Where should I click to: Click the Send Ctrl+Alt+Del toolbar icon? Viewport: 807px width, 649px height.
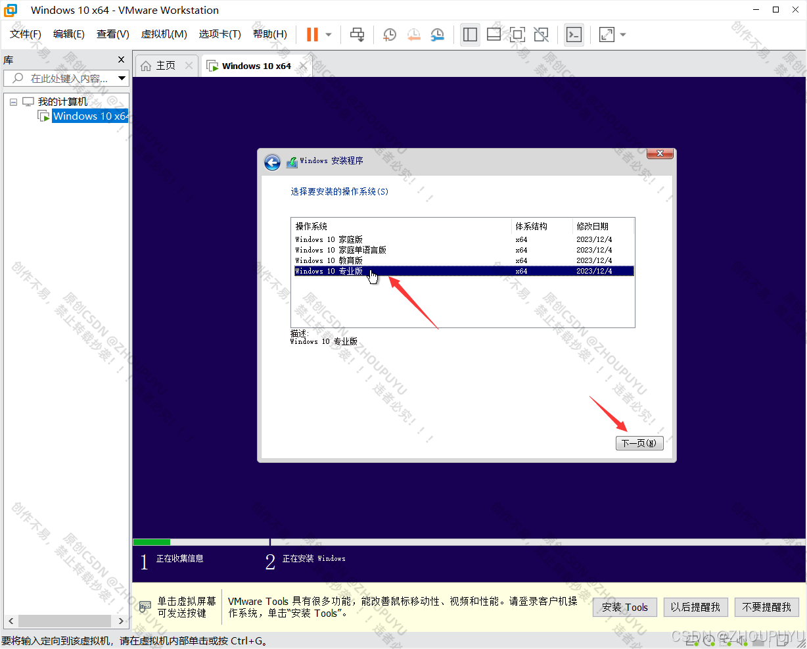[357, 34]
